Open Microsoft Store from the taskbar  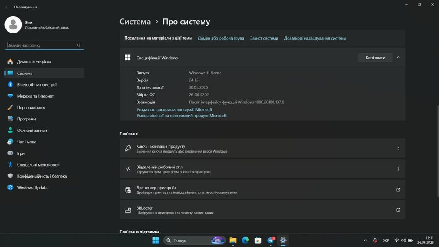point(258,240)
